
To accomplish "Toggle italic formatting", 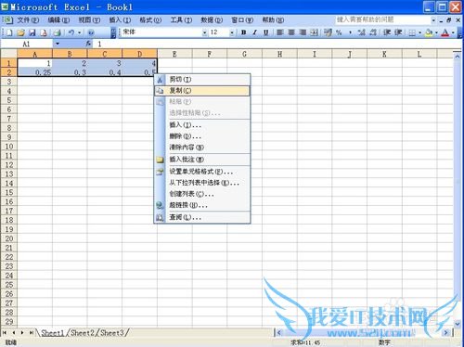I will 255,32.
